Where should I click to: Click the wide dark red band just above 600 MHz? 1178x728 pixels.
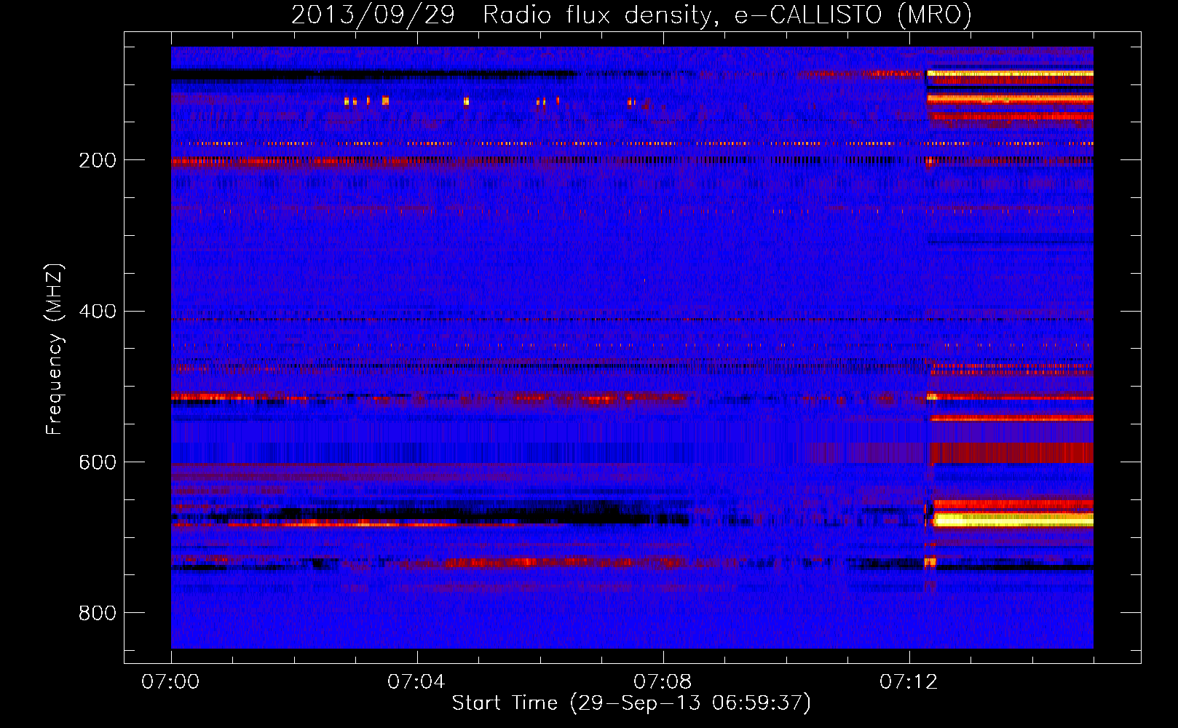[1013, 452]
